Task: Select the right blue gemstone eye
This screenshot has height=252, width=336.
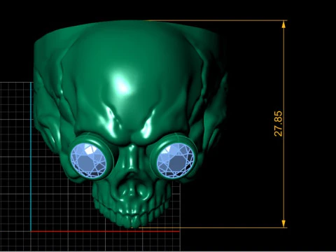Action: 176,160
